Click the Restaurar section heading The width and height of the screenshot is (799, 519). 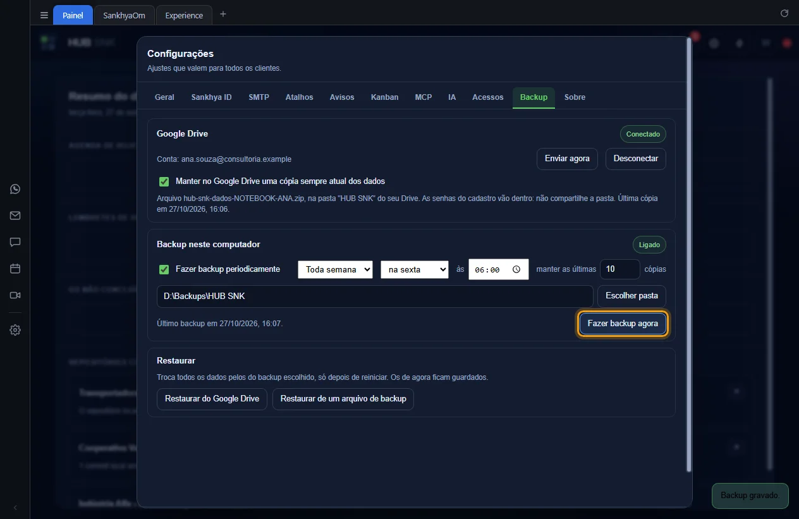click(x=176, y=361)
